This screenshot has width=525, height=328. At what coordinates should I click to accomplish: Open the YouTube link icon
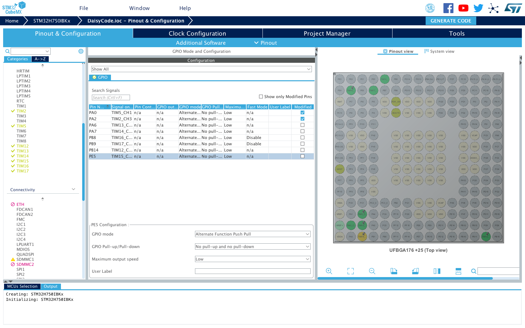coord(463,8)
